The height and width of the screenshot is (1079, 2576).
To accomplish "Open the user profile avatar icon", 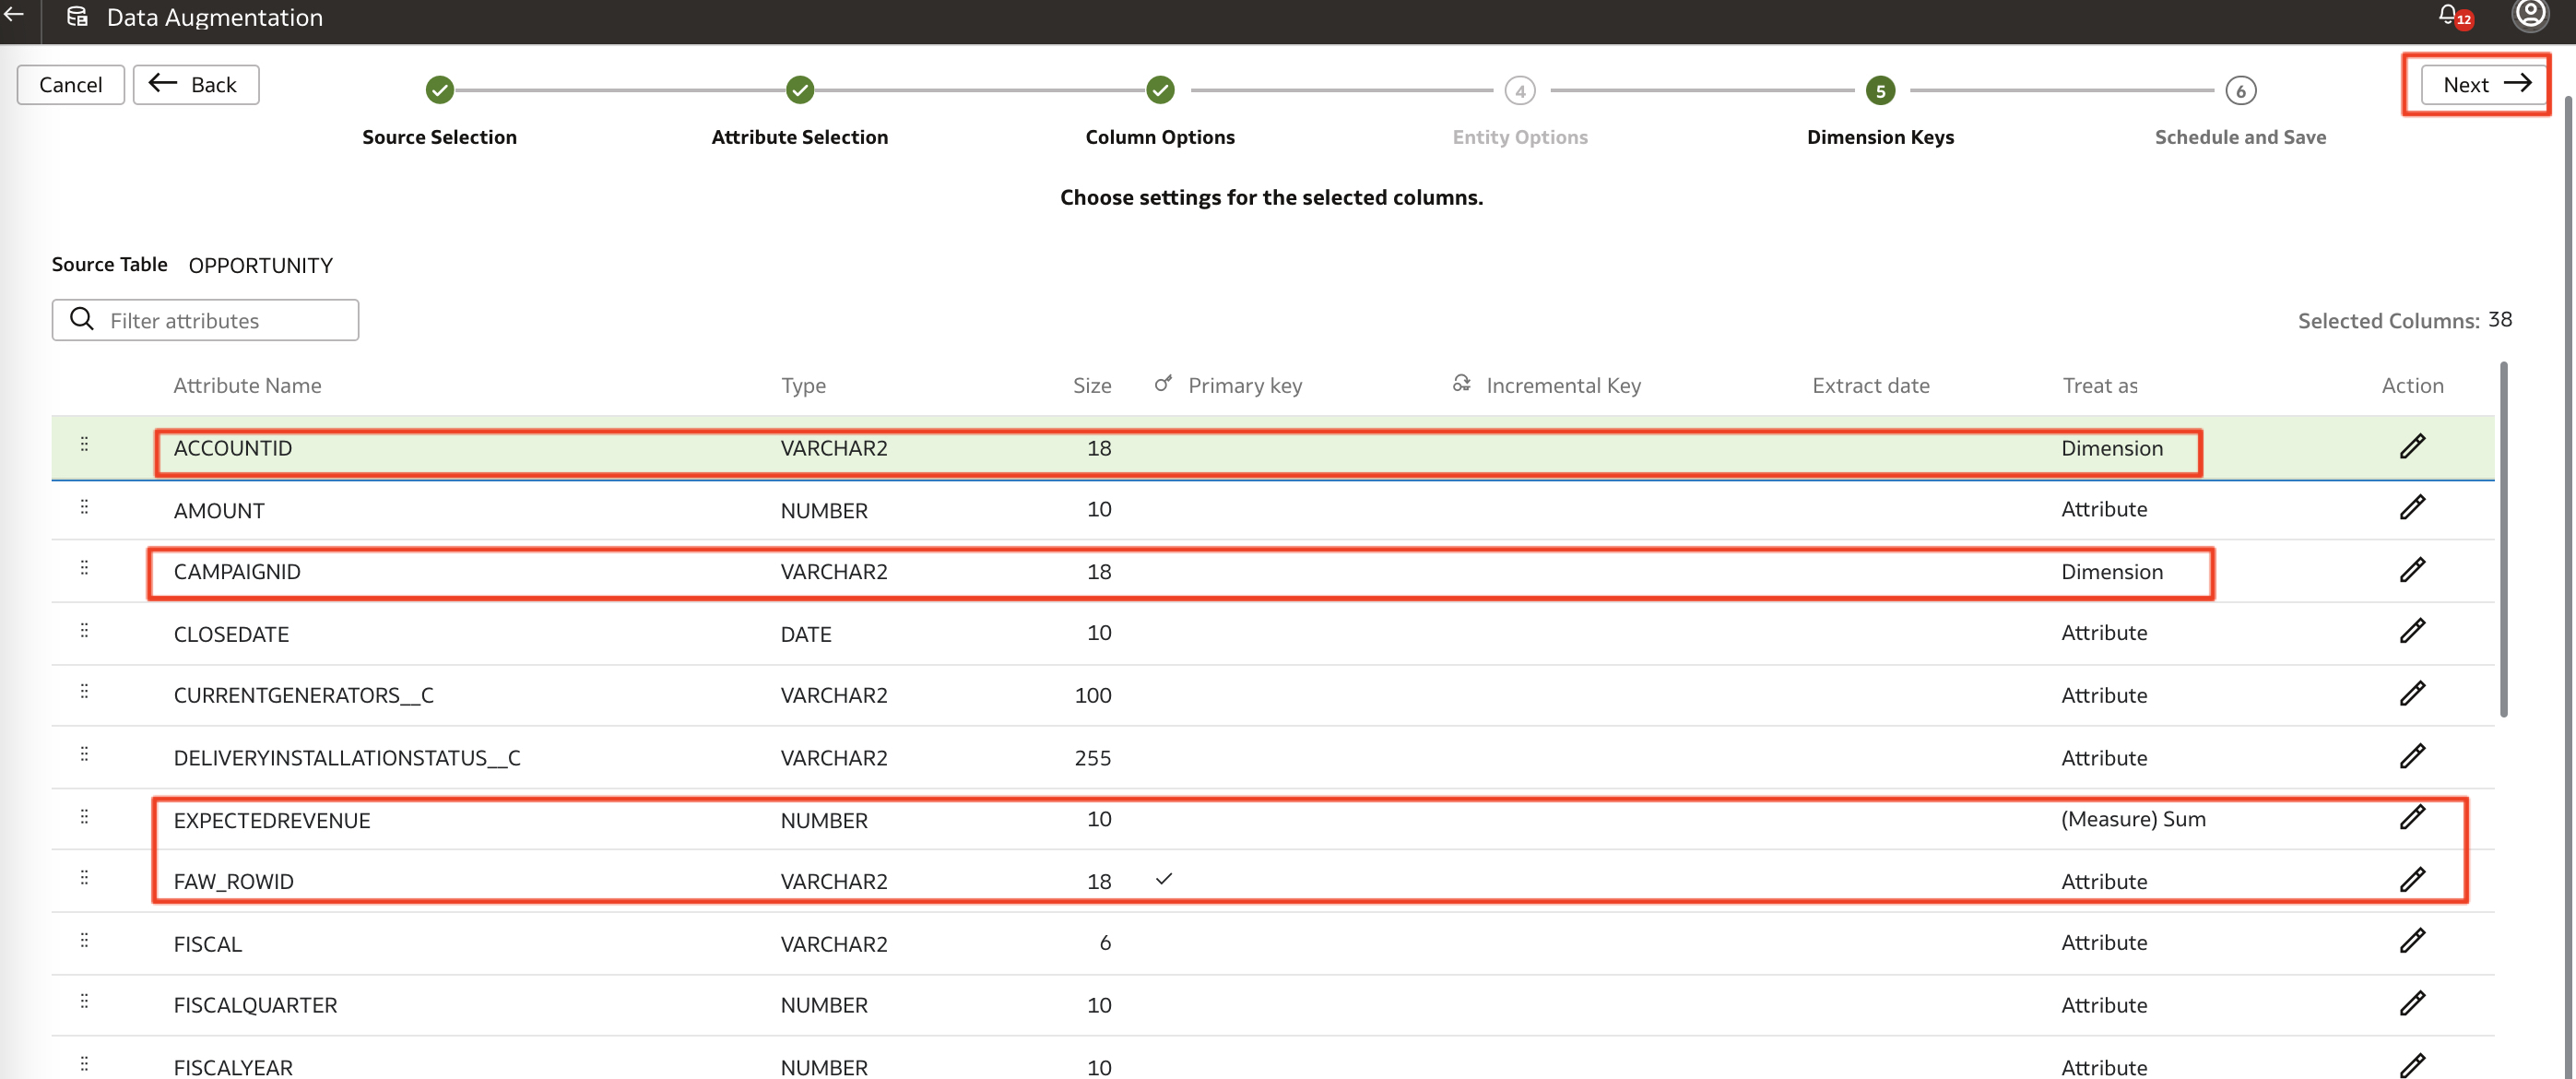I will pos(2530,14).
